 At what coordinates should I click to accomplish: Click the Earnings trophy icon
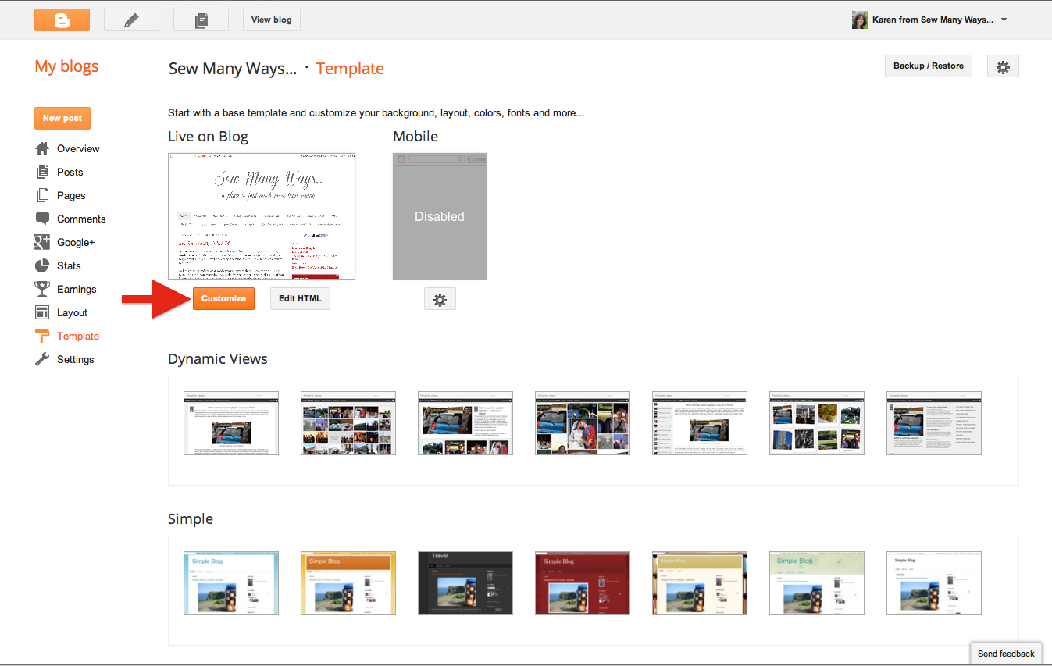(41, 289)
